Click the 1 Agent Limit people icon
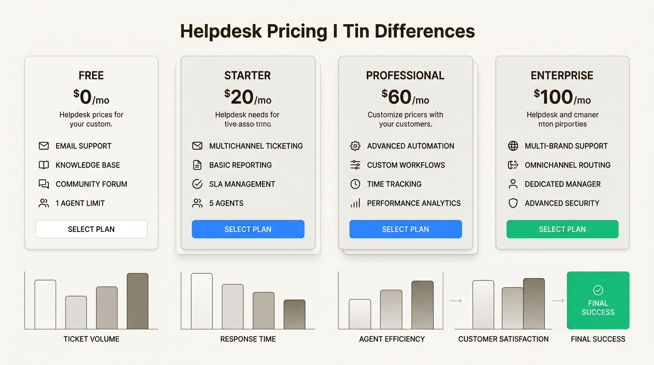This screenshot has height=365, width=654. [x=44, y=203]
